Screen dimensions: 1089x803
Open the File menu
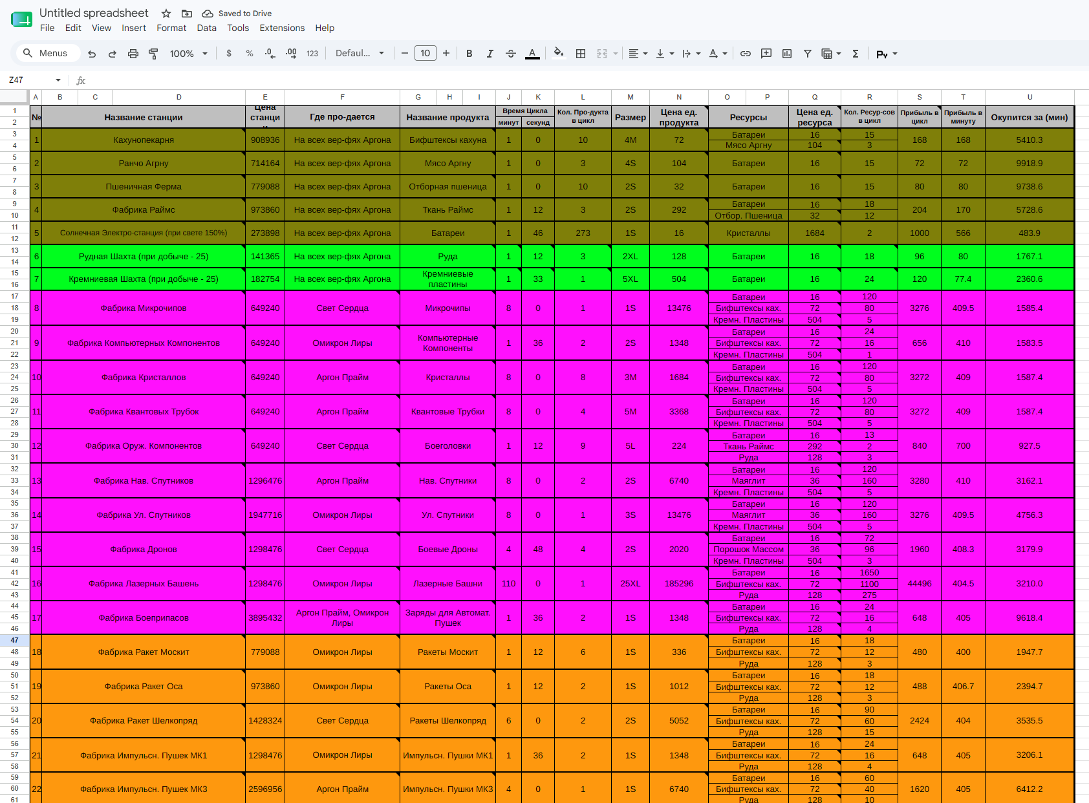47,28
